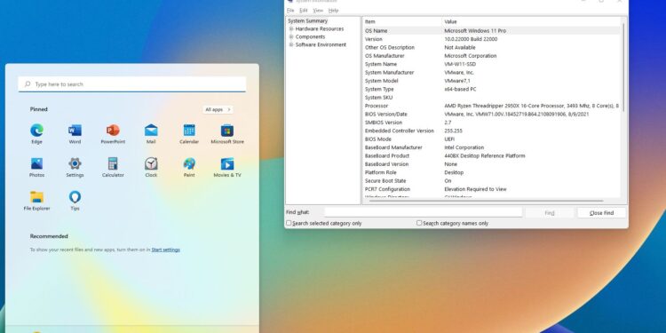
Task: Enable 'Search category names only' checkbox
Action: (419, 223)
